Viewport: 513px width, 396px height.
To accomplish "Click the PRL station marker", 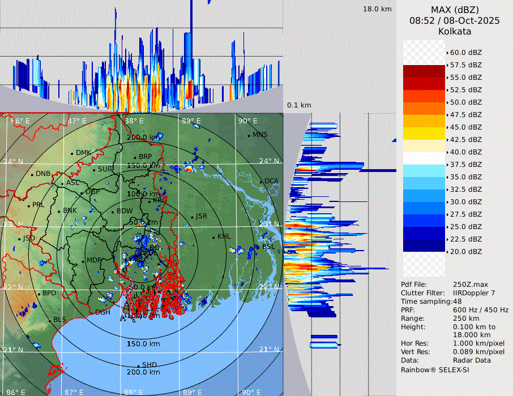I will pos(28,205).
